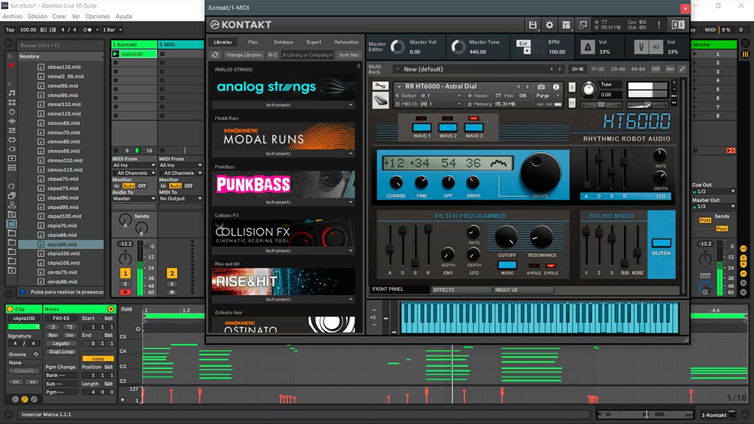Show the clip Notes box icon

tap(25, 399)
